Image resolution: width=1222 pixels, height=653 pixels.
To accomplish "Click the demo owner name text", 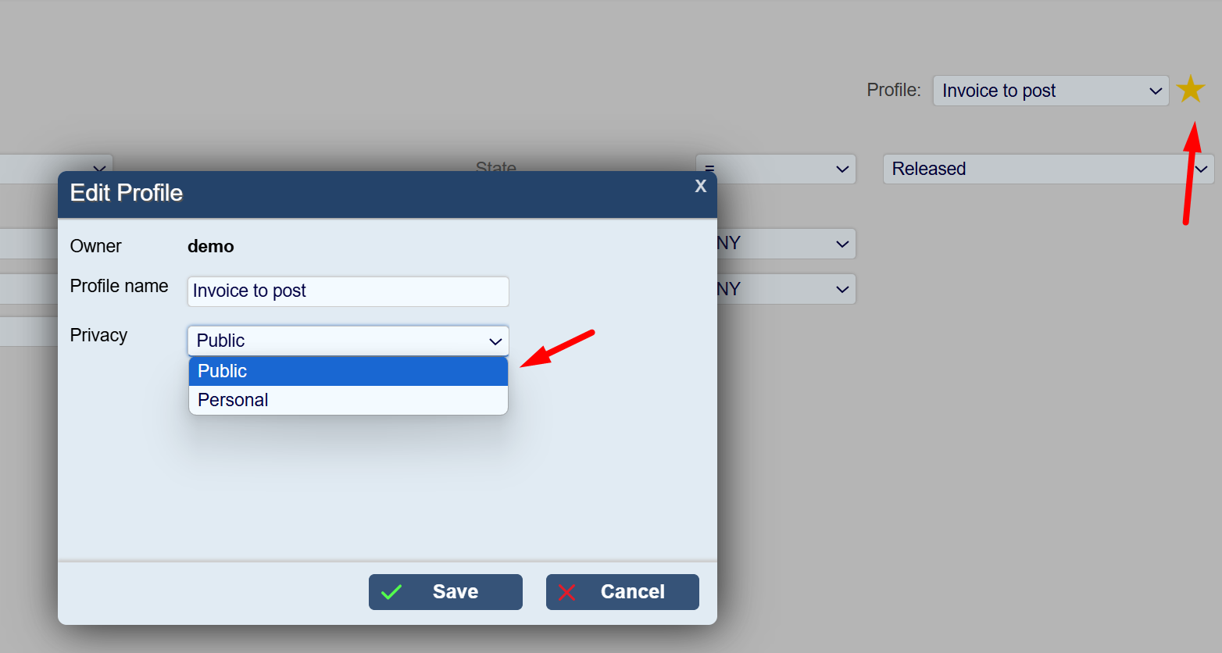I will pyautogui.click(x=211, y=246).
